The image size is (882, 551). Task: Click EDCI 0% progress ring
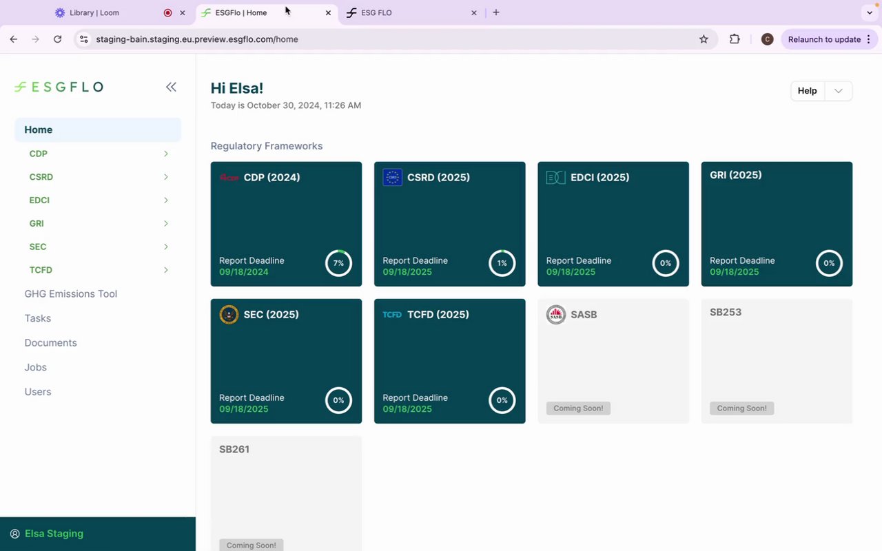[666, 263]
